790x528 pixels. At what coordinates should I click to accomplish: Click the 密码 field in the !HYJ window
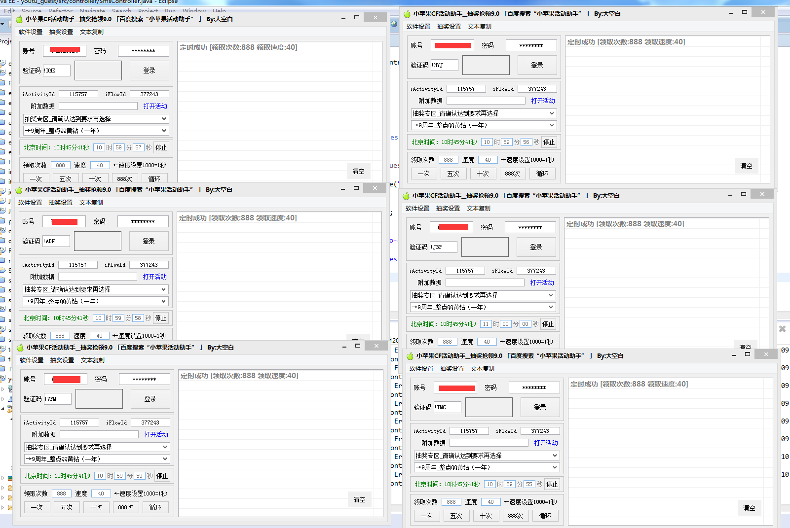tap(531, 45)
